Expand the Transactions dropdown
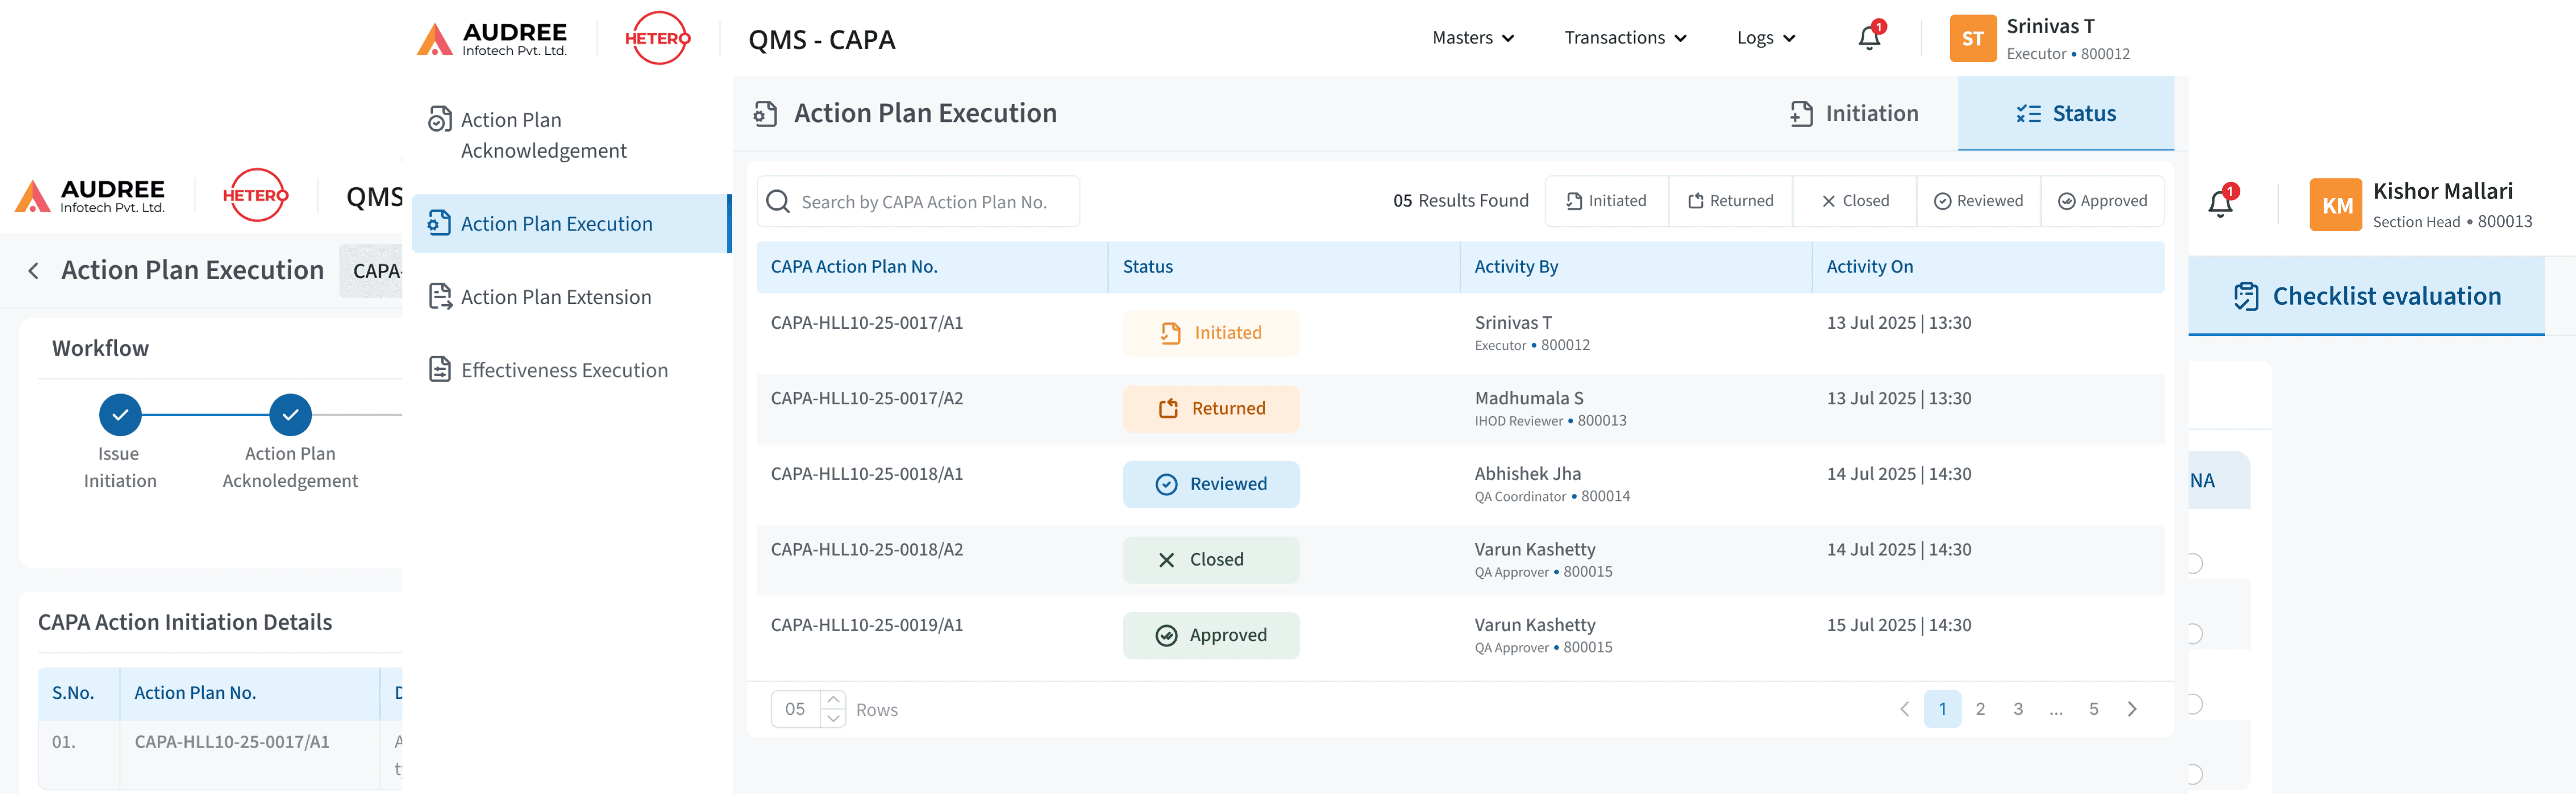Image resolution: width=2576 pixels, height=794 pixels. (1624, 37)
